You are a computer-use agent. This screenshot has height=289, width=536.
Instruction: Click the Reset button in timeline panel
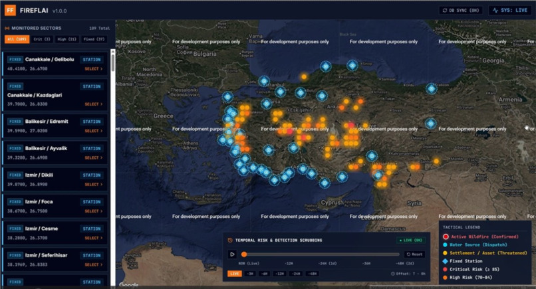pyautogui.click(x=414, y=254)
